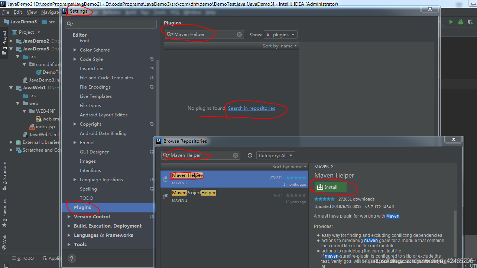The image size is (477, 268).
Task: Click the Debug bug icon in toolbar
Action: click(461, 22)
